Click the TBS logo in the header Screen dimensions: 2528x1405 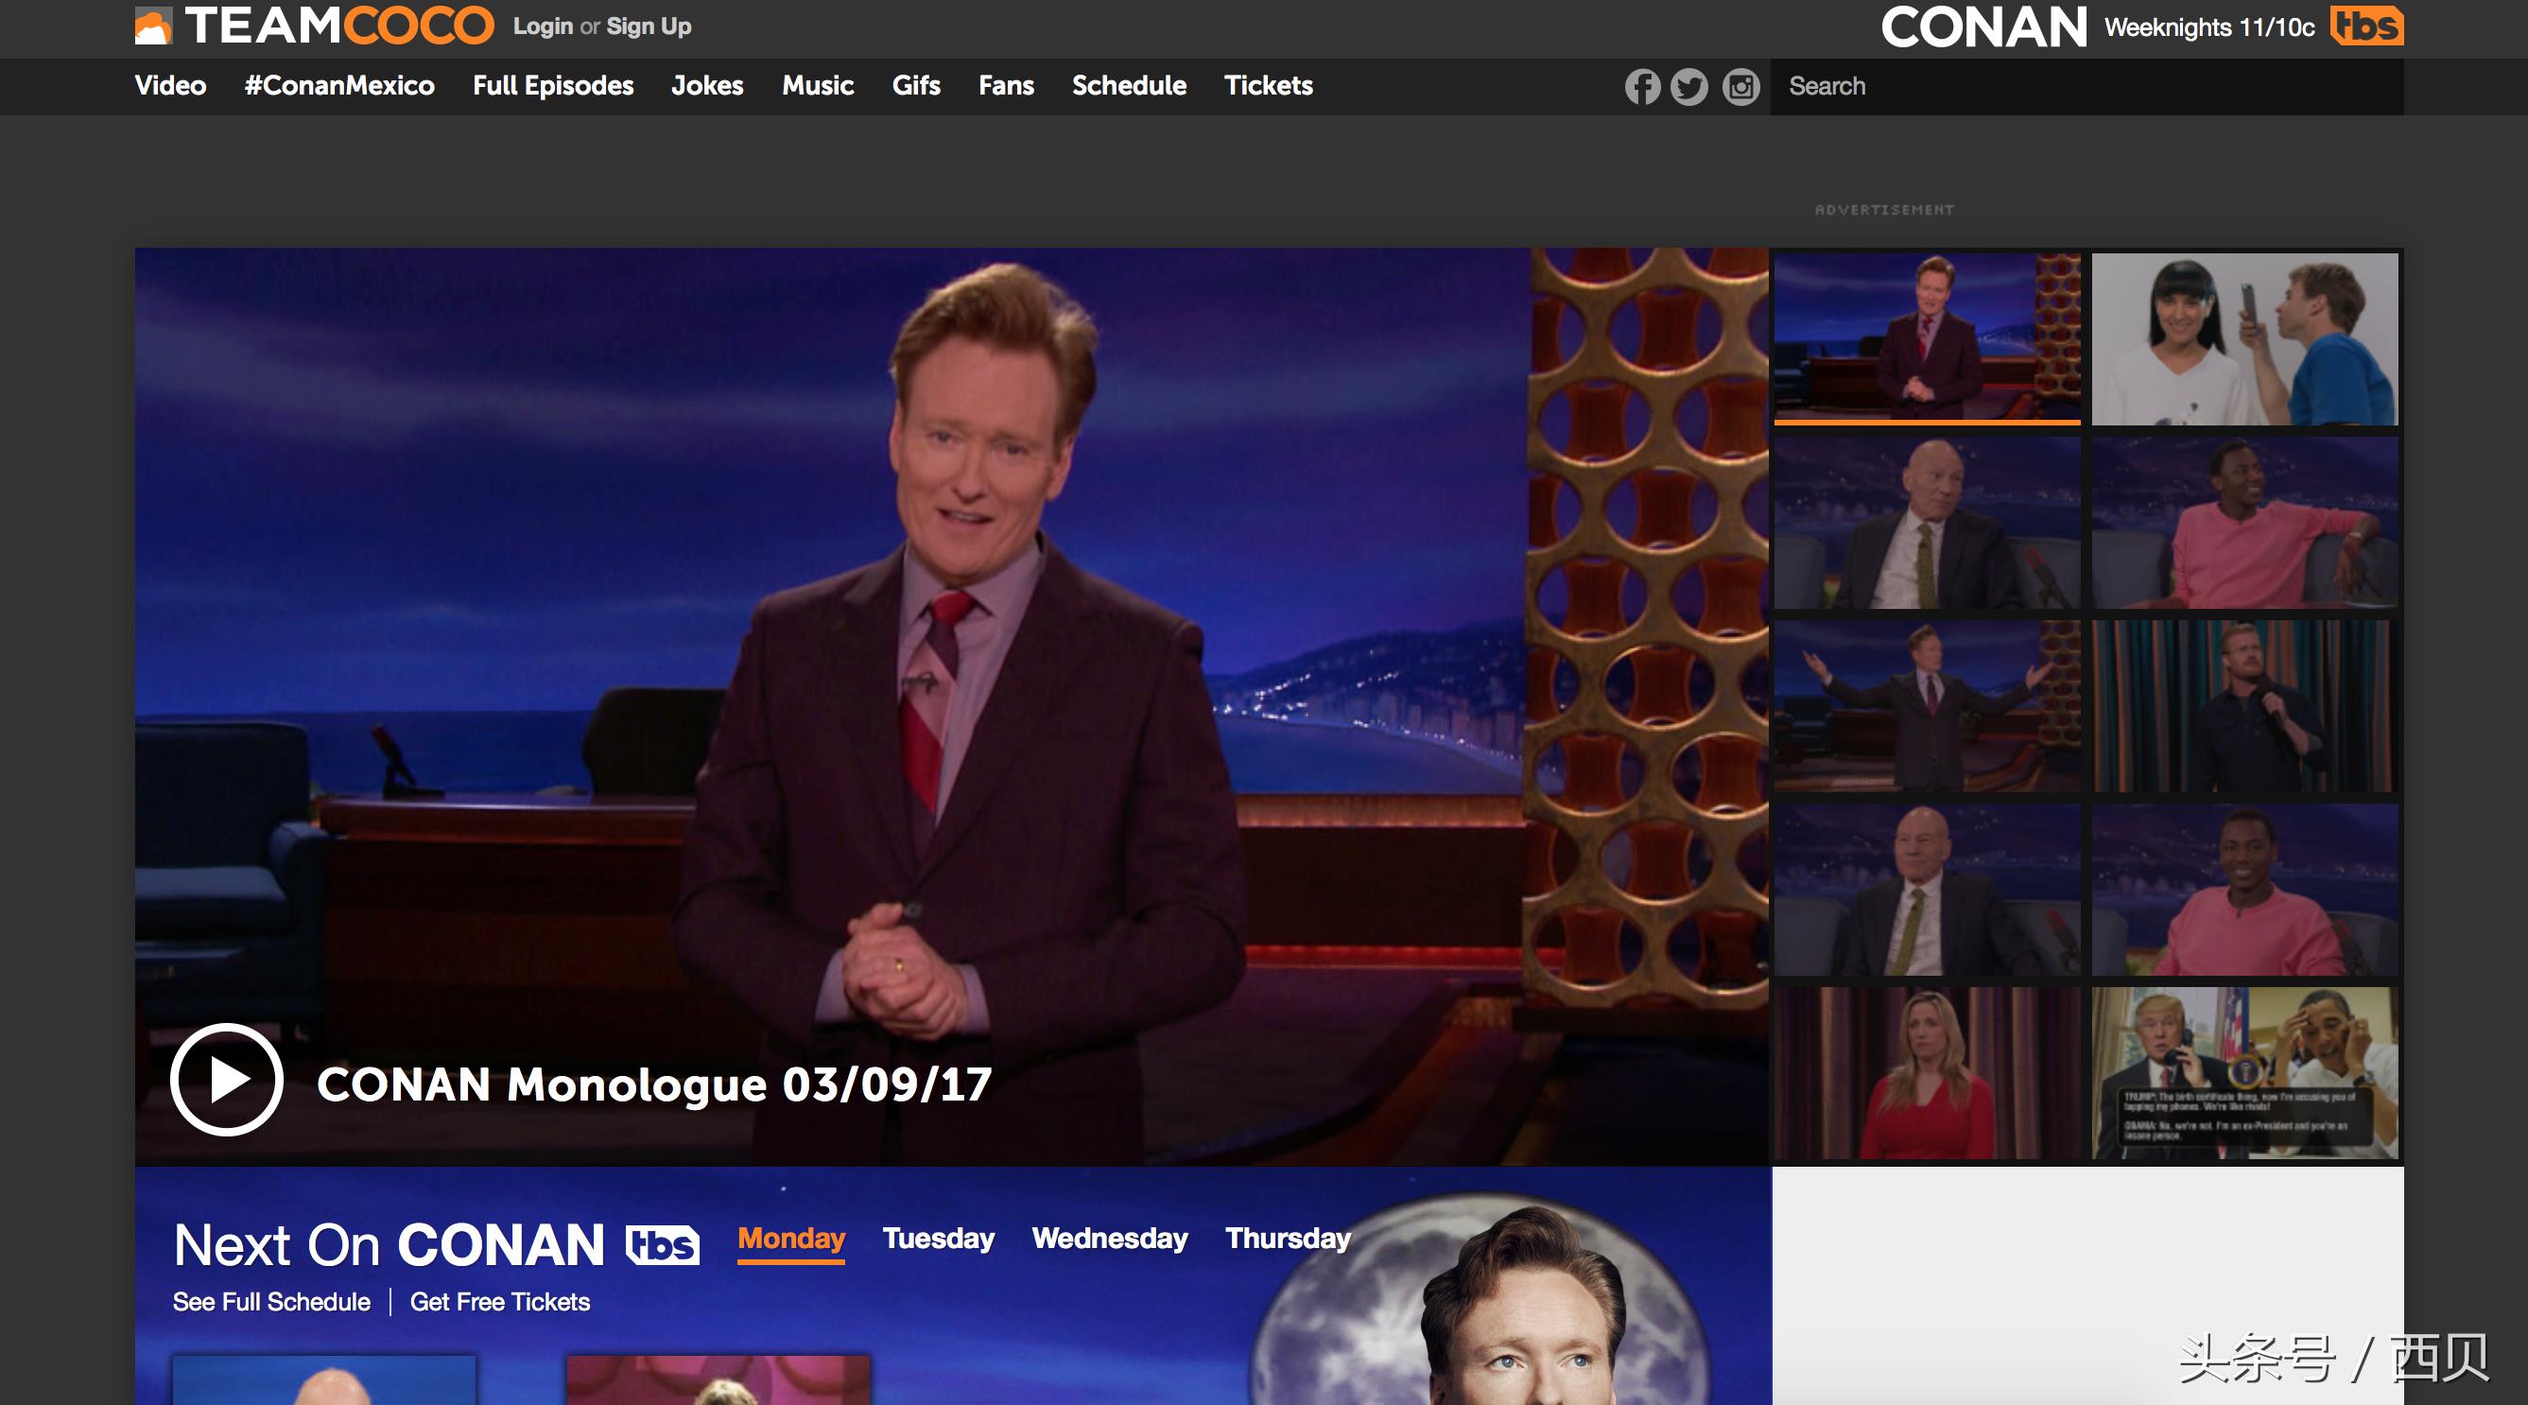2366,26
